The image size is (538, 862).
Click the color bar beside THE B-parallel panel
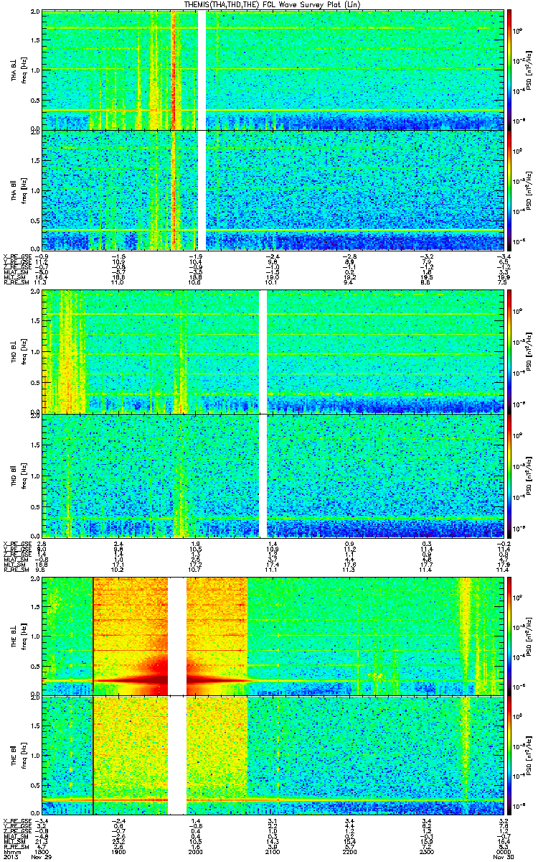509,756
